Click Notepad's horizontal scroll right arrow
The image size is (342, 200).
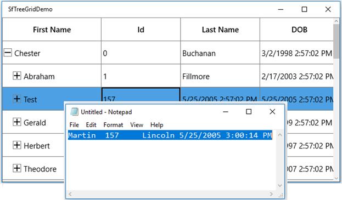tap(271, 194)
